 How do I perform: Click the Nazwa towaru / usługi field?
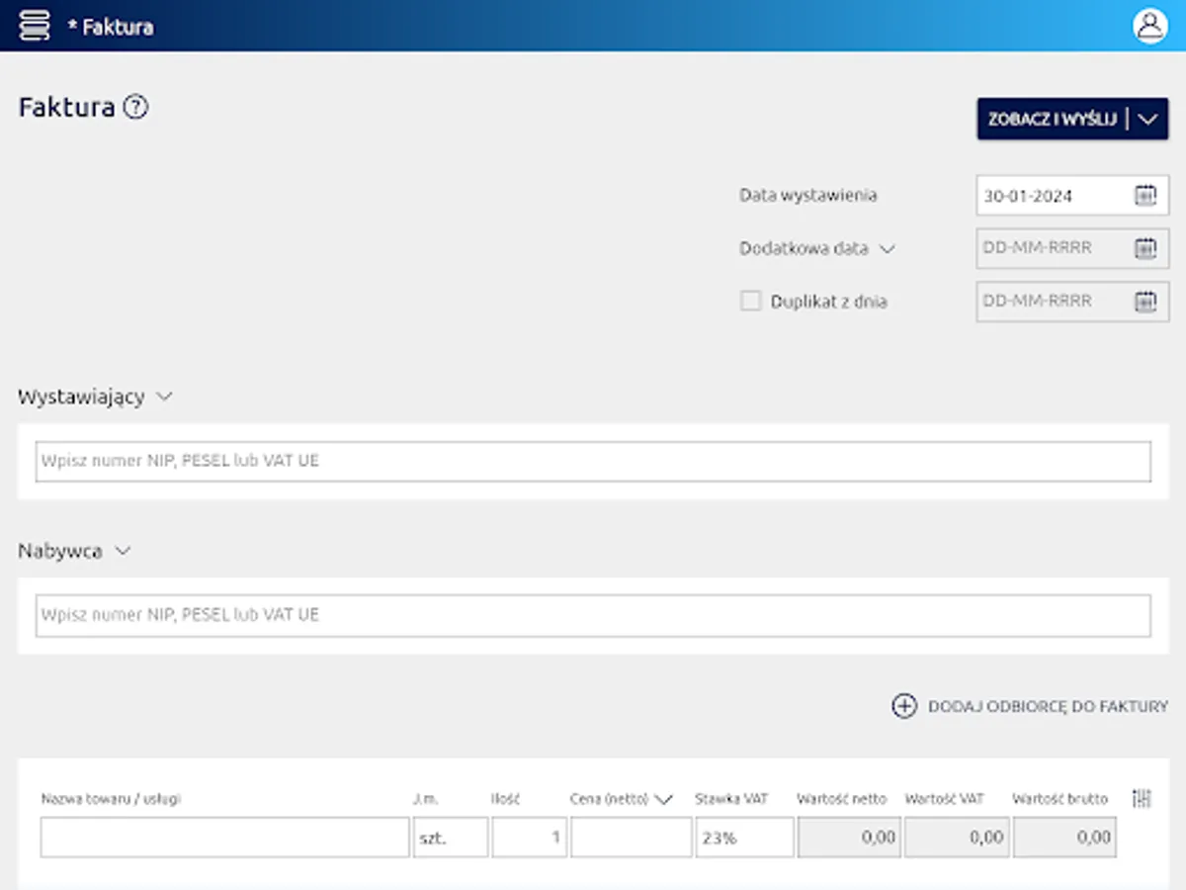point(222,837)
